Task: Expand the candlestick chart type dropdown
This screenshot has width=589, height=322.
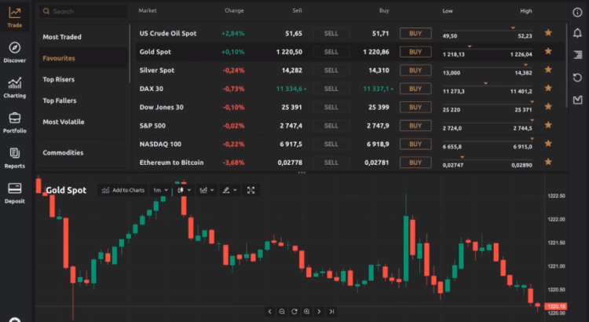Action: pos(183,190)
